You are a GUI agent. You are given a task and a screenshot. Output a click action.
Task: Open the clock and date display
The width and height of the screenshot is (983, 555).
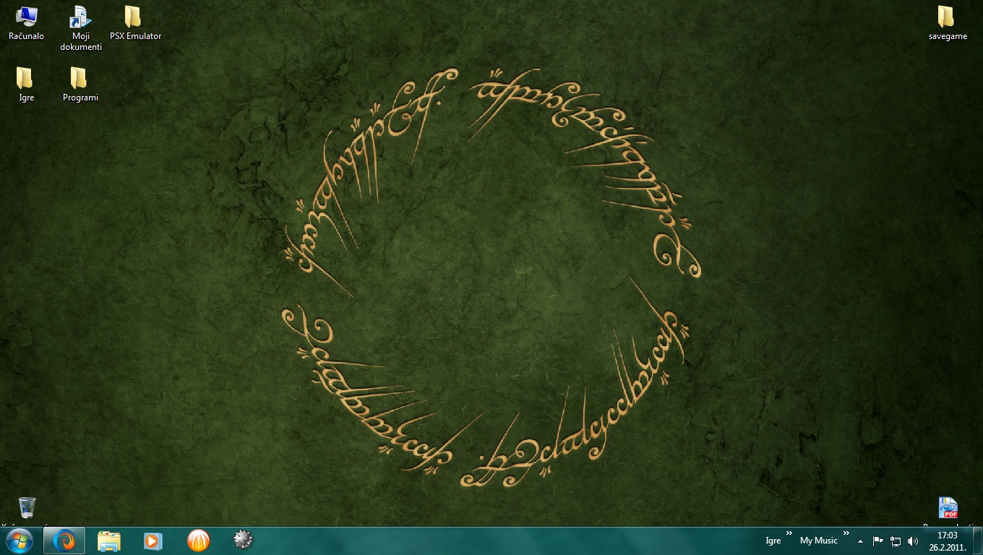948,541
